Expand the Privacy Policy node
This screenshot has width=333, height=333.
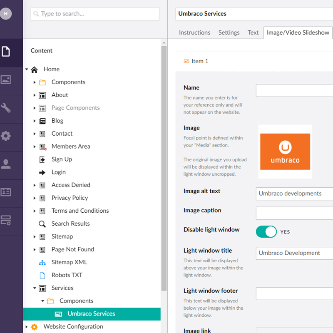coord(35,198)
